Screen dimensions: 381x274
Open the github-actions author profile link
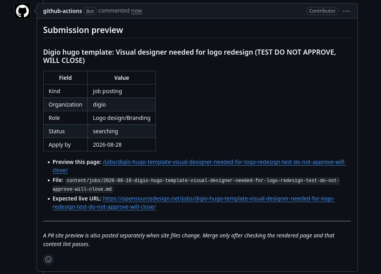pos(63,11)
